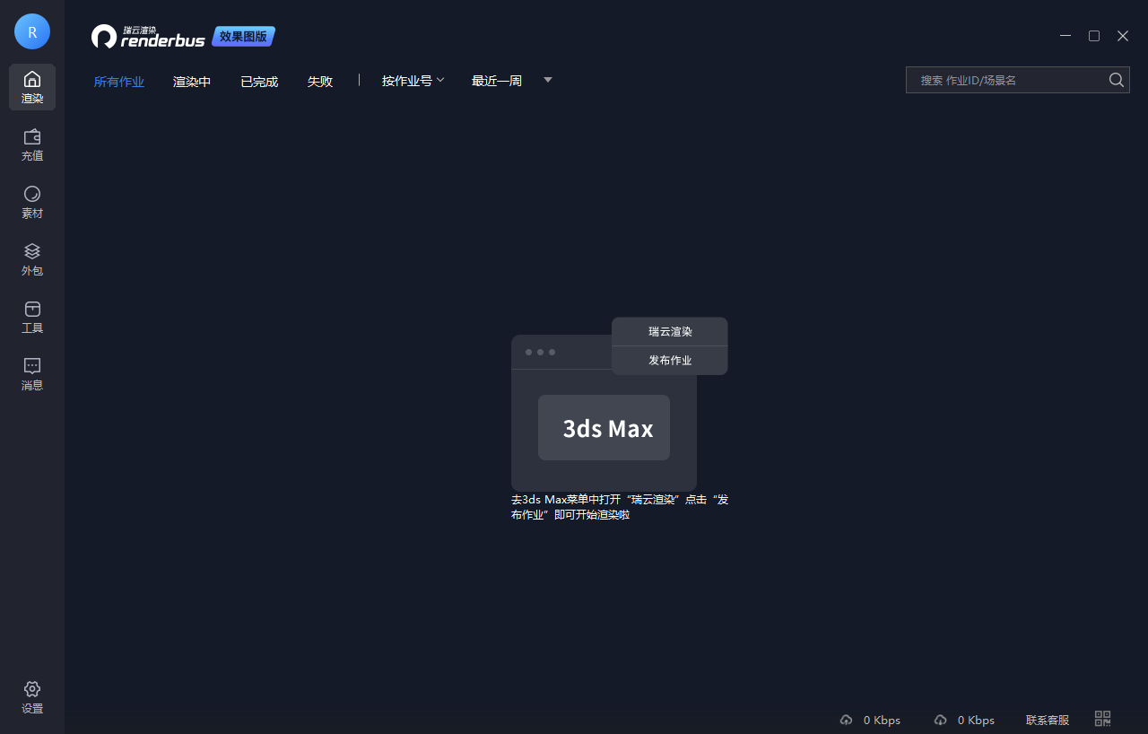Switch to 所有作业 tab
1148x734 pixels.
[x=119, y=82]
